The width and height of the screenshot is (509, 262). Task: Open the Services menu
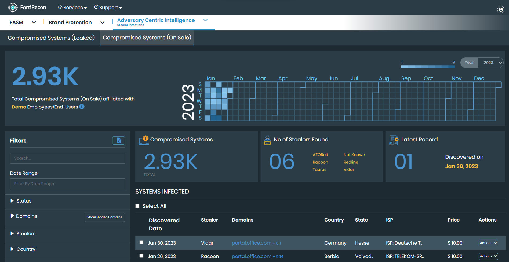(72, 7)
